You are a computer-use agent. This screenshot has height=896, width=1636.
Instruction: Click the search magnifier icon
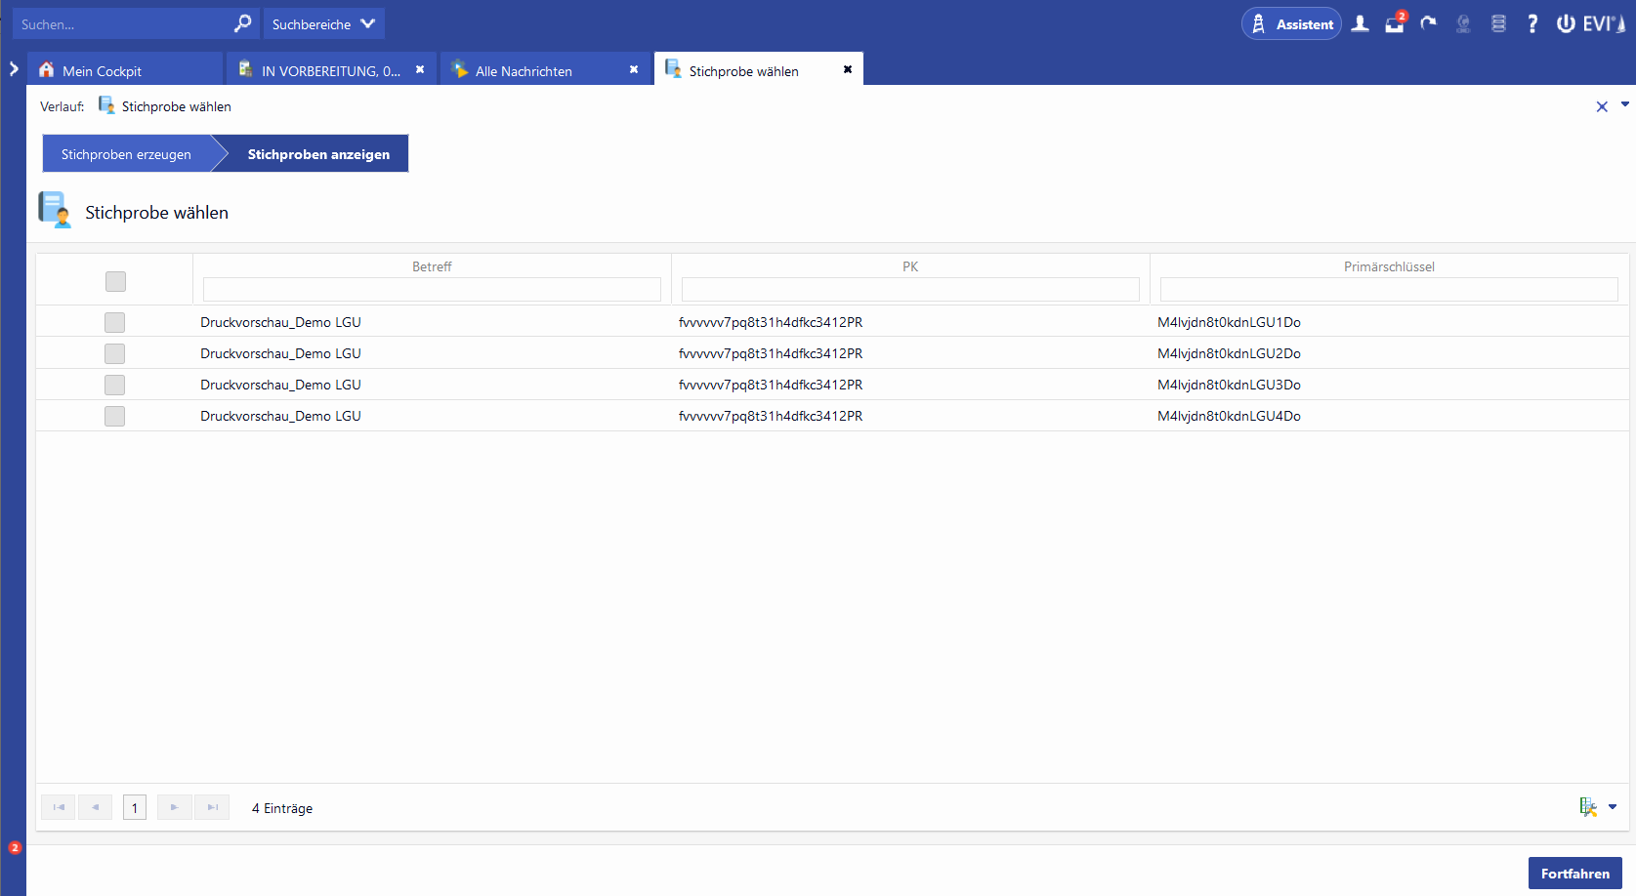tap(242, 23)
